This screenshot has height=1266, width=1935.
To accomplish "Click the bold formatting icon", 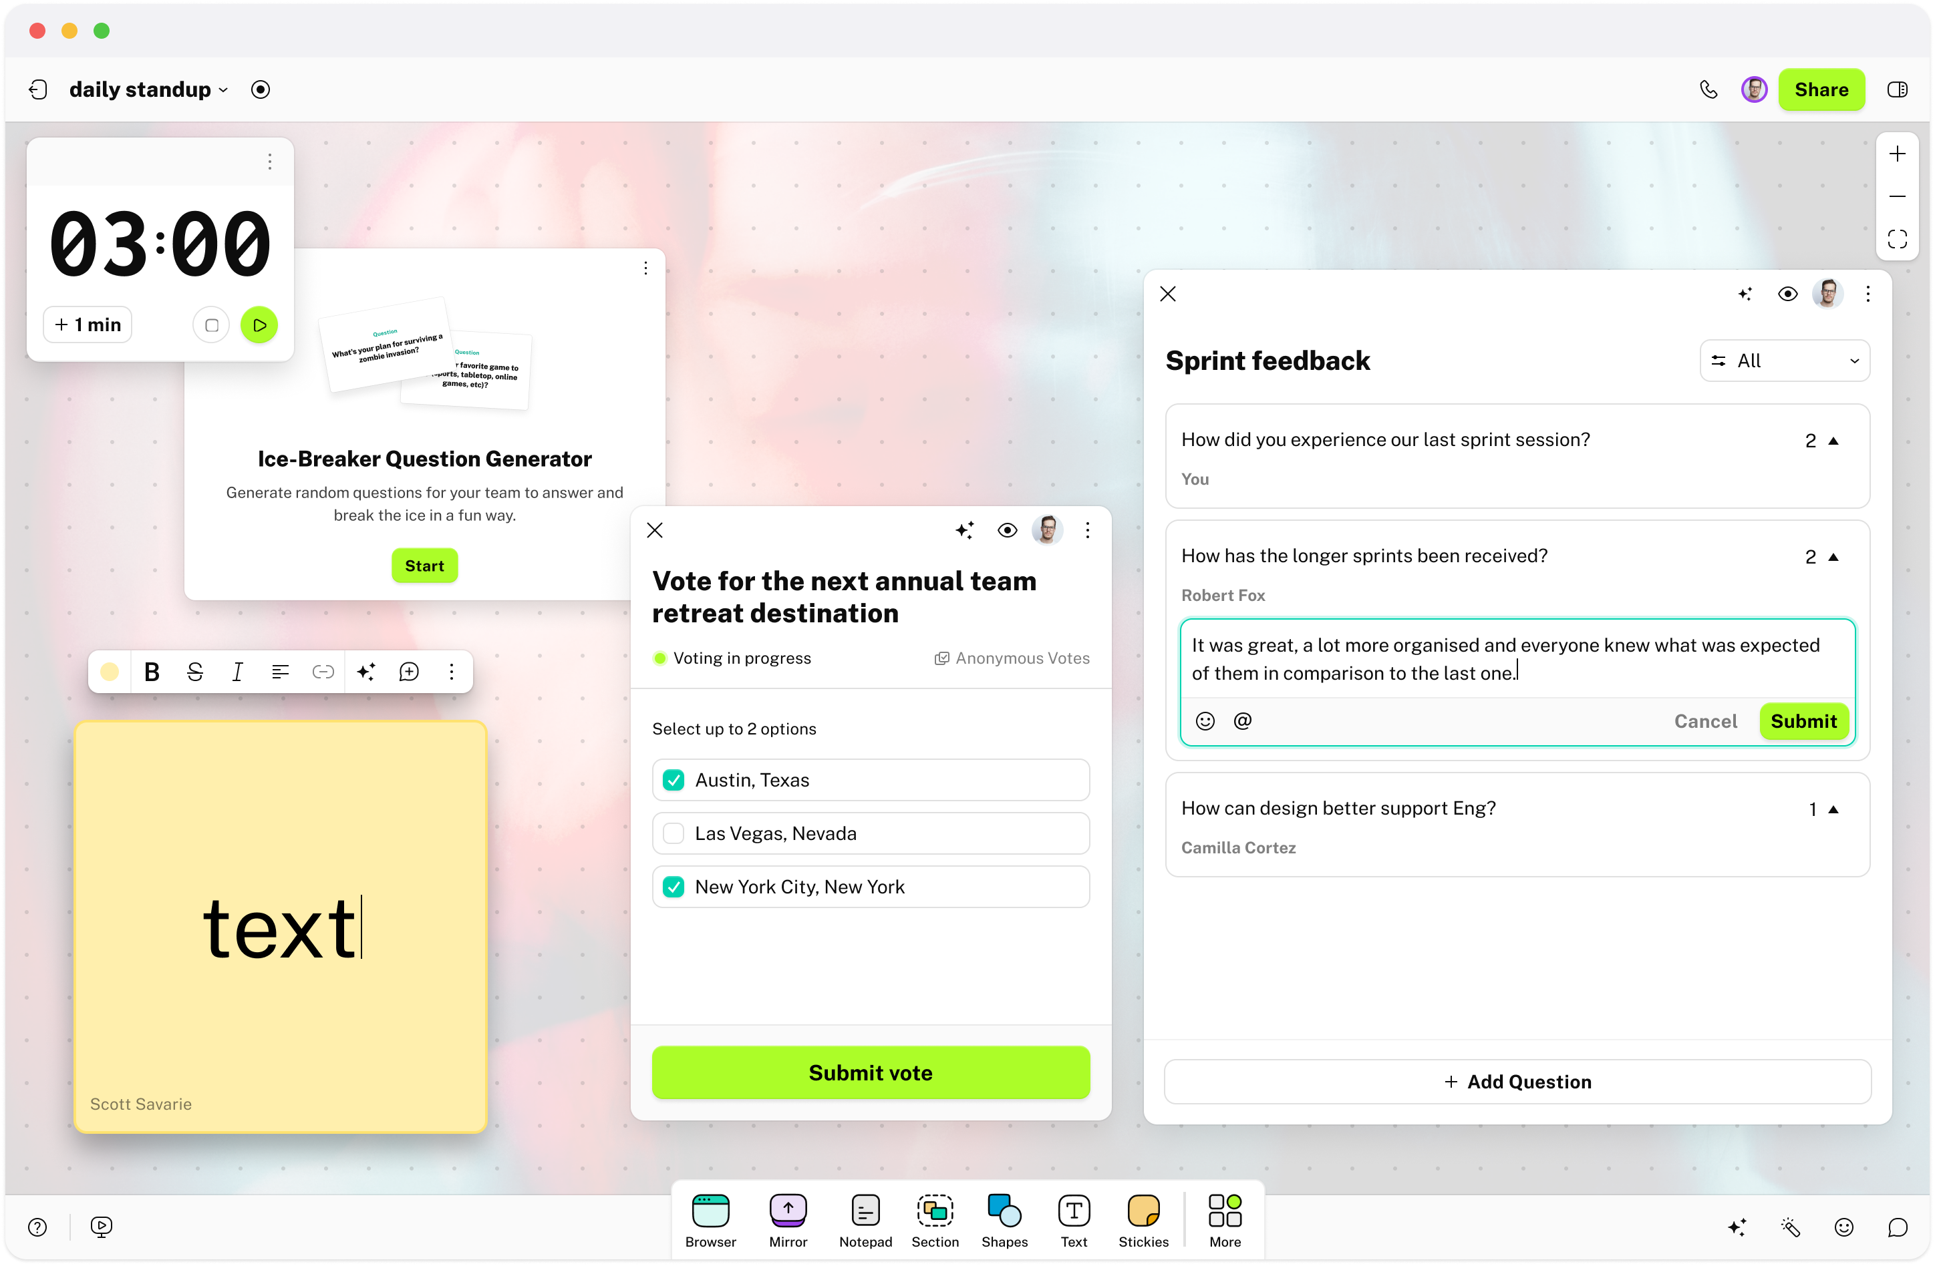I will click(x=151, y=671).
